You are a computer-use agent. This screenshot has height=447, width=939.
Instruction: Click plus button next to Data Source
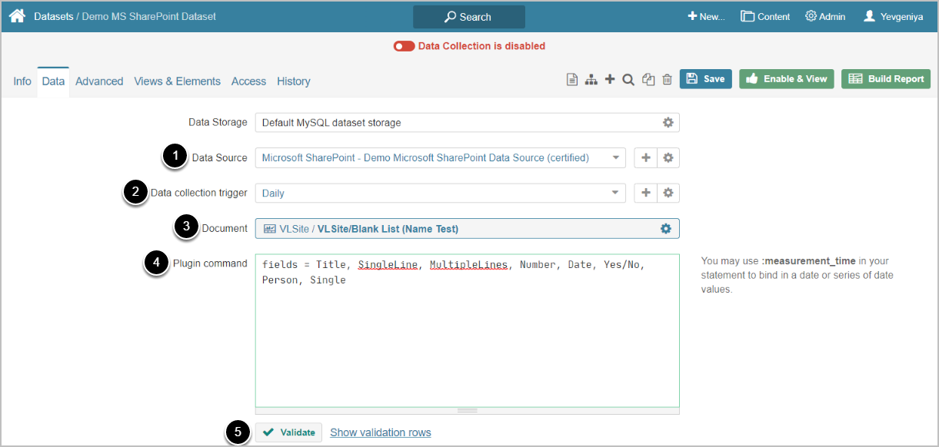(x=646, y=157)
